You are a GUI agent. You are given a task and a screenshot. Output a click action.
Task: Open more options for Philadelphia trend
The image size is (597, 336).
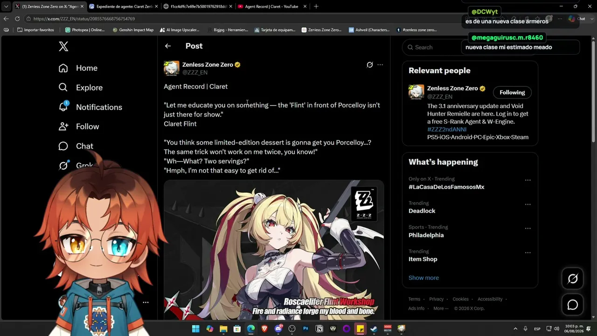(x=528, y=229)
